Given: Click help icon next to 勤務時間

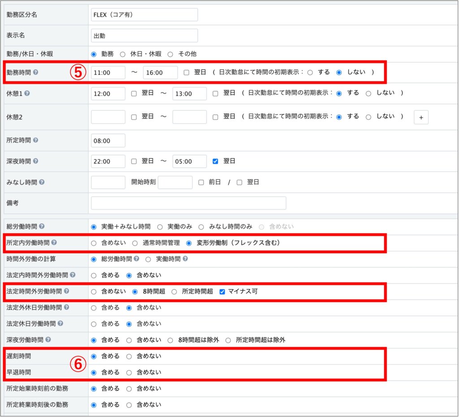Looking at the screenshot, I should pyautogui.click(x=35, y=72).
